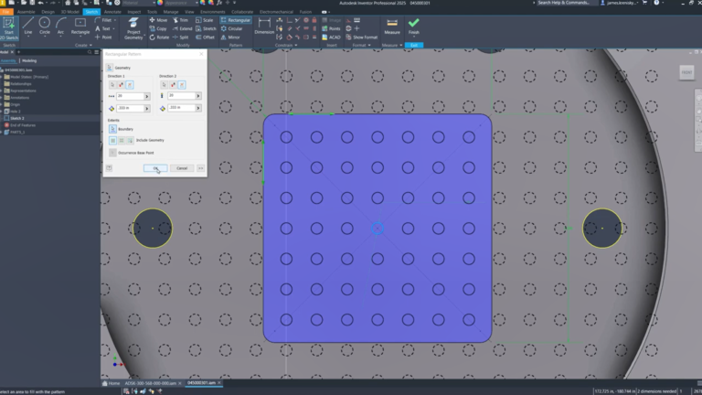Select Sketch 2 in browser tree
702x395 pixels.
pyautogui.click(x=17, y=118)
